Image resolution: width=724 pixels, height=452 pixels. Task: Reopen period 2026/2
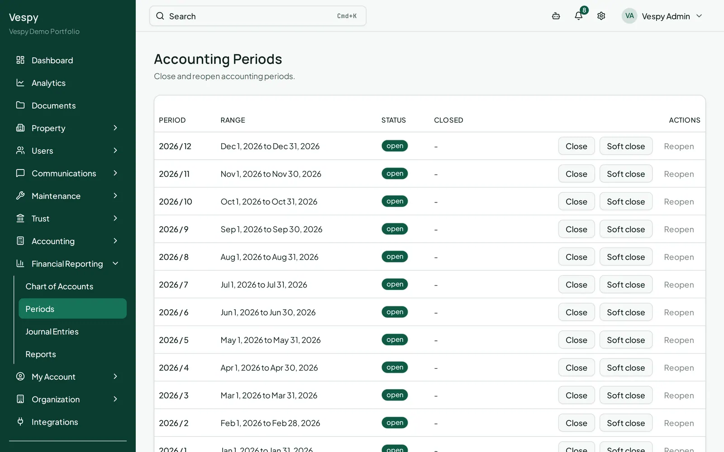pyautogui.click(x=679, y=423)
